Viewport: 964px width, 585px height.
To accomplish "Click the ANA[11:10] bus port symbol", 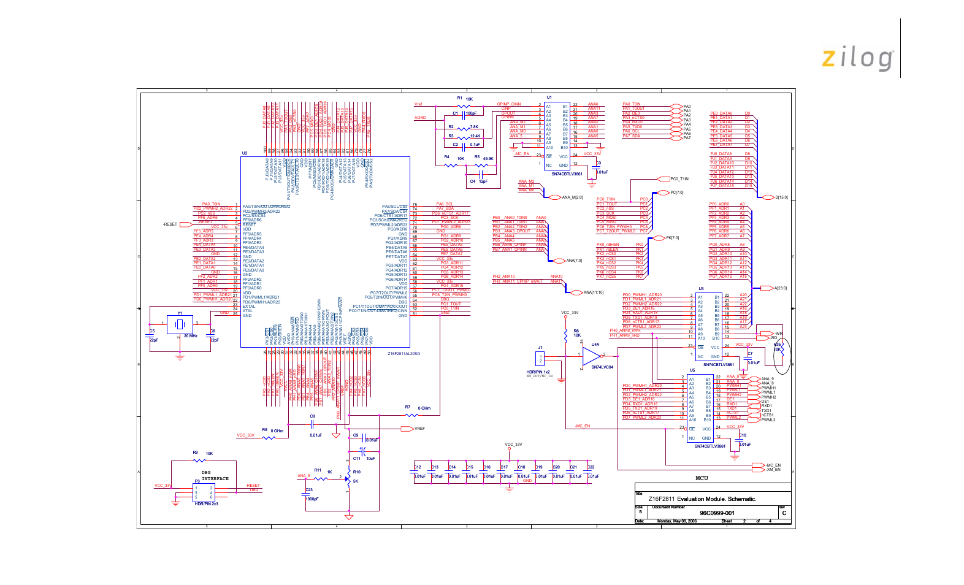I will (576, 292).
